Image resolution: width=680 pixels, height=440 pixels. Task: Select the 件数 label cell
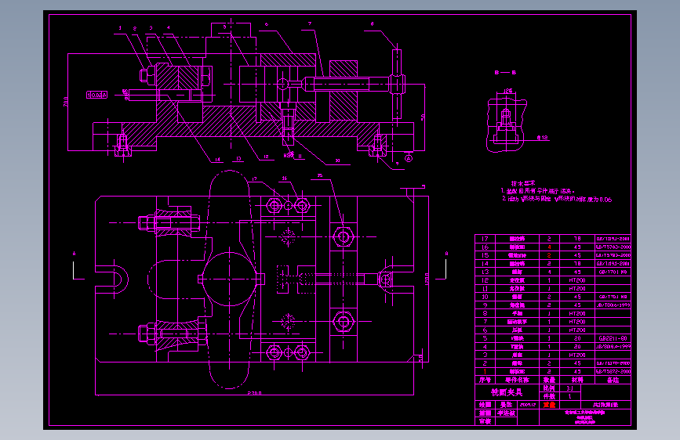click(x=549, y=396)
